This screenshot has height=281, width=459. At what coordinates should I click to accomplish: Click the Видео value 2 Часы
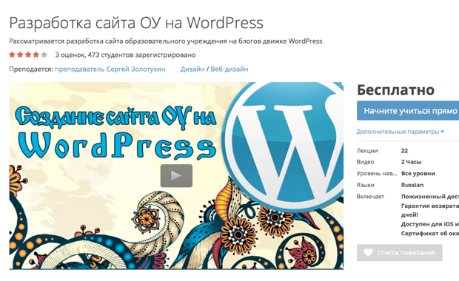(x=411, y=162)
